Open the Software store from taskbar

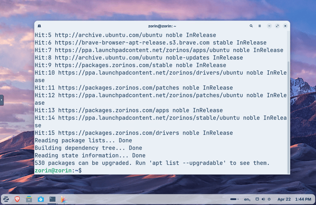(41, 199)
